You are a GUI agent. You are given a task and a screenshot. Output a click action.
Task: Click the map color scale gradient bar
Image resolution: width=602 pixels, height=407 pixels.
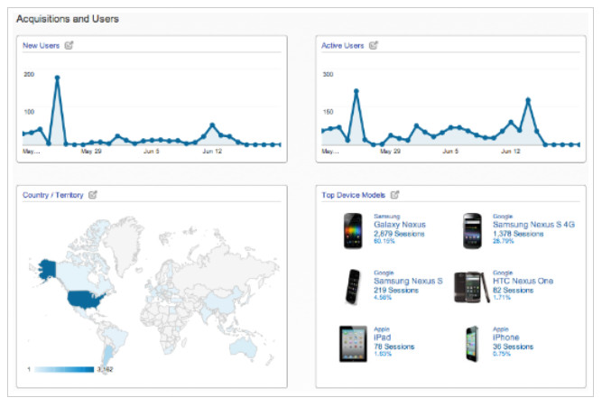pos(61,369)
